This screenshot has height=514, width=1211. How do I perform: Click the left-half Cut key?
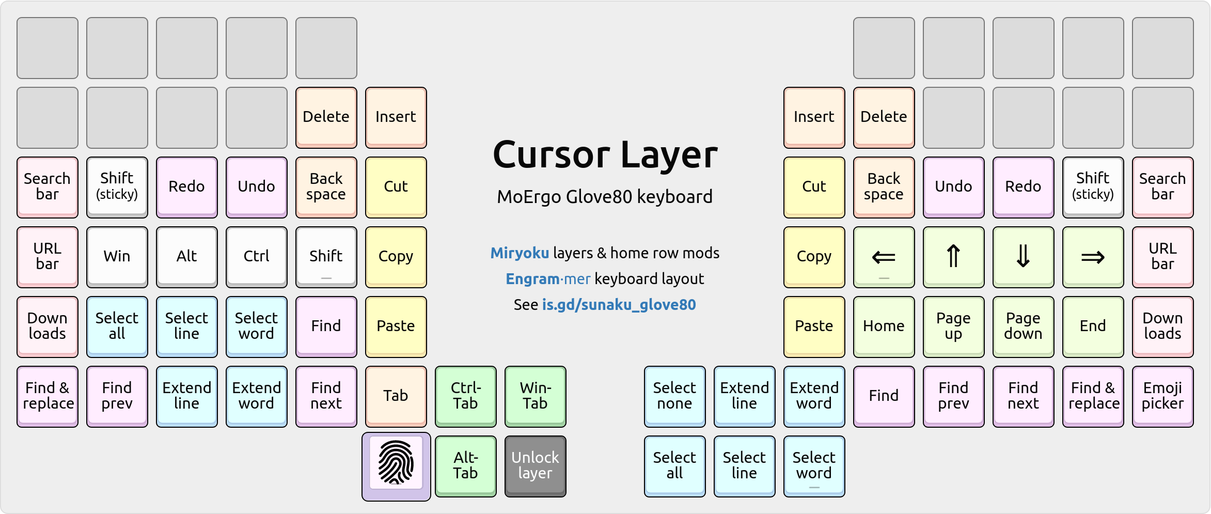(x=396, y=187)
